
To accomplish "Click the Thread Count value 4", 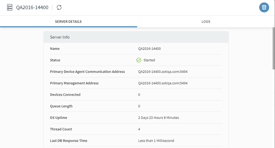I will (x=139, y=129).
